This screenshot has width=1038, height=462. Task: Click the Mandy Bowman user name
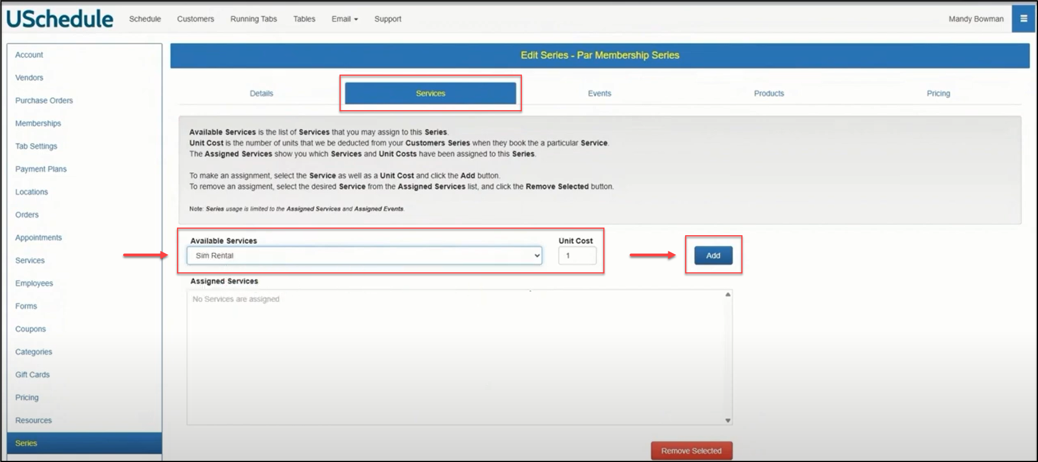[976, 19]
